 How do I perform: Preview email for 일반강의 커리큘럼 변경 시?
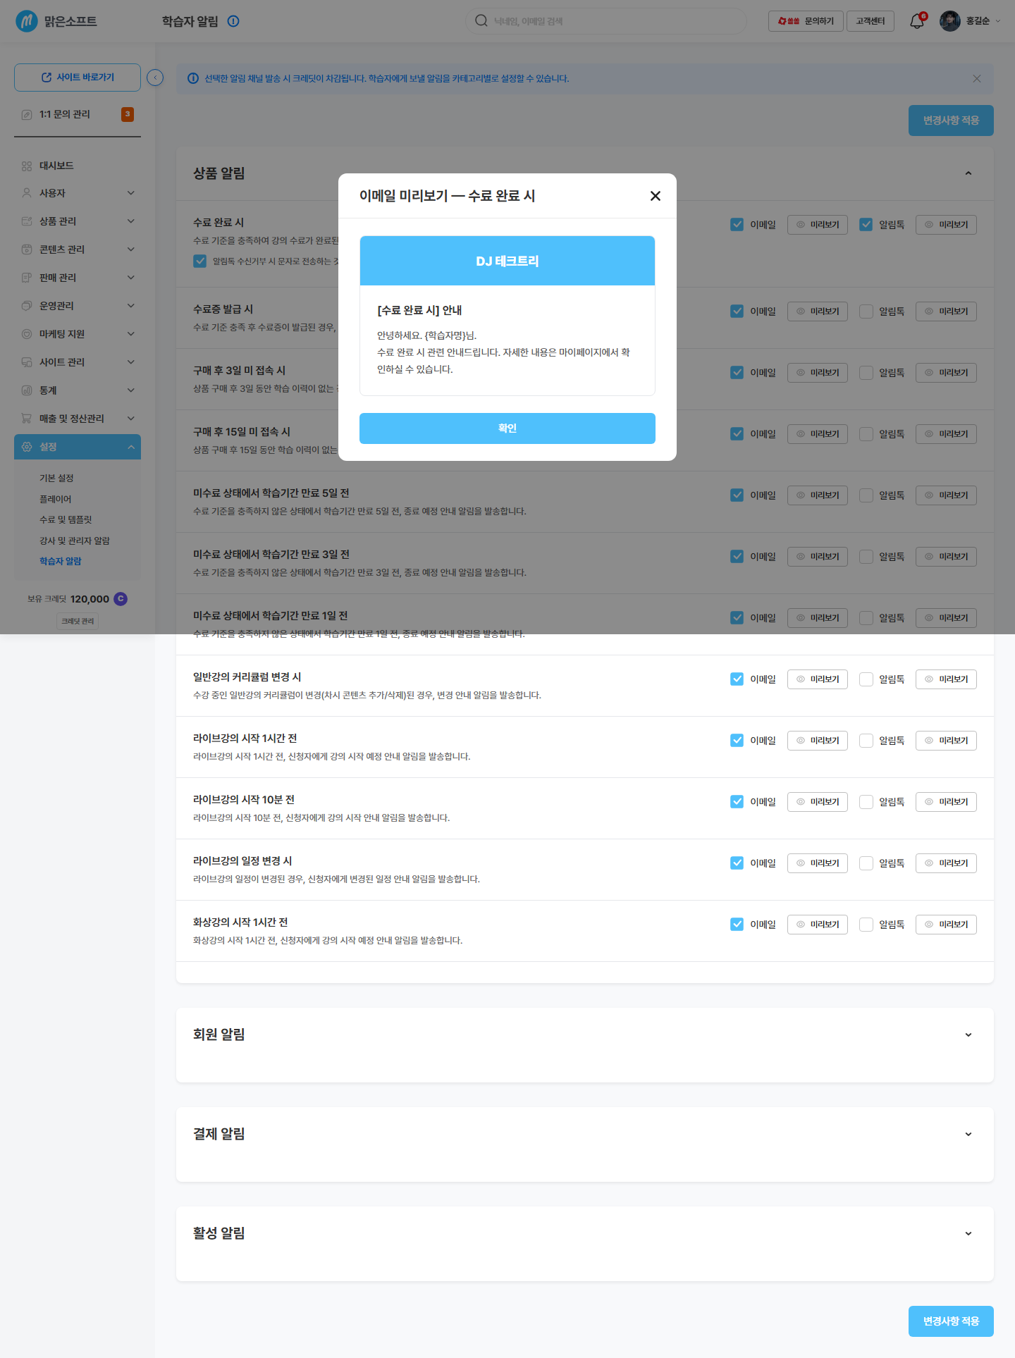(x=818, y=679)
